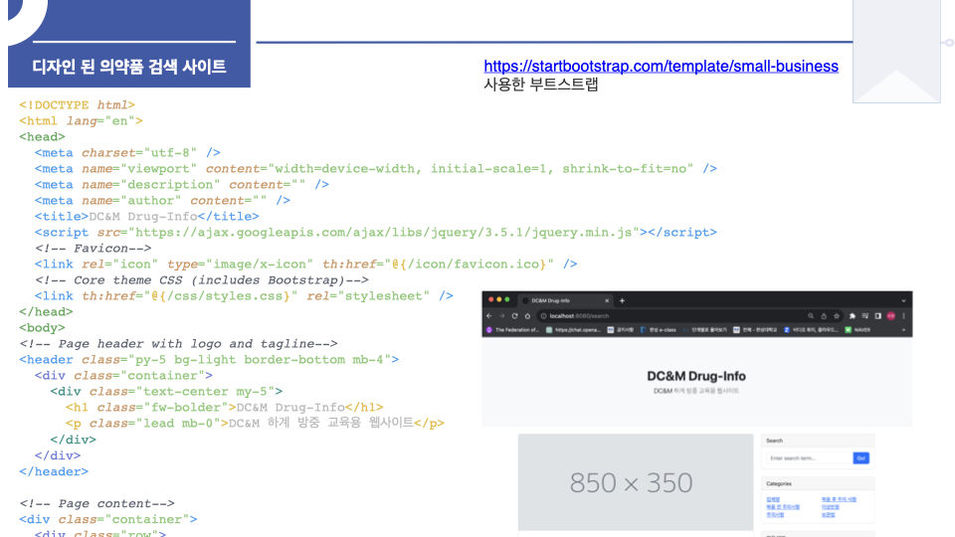This screenshot has width=955, height=537.
Task: Open The Federation of... bookmark
Action: click(512, 330)
